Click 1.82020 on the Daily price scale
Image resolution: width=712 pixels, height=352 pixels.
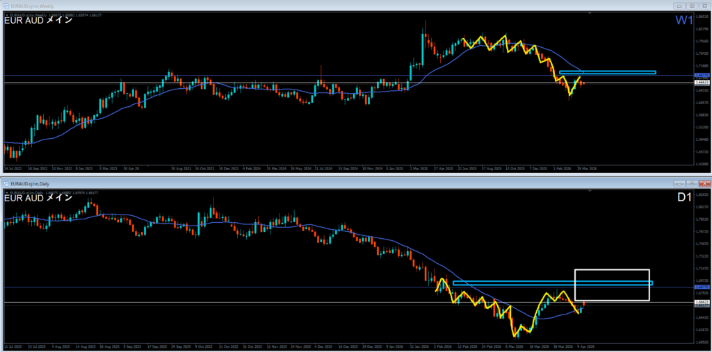tap(702, 194)
